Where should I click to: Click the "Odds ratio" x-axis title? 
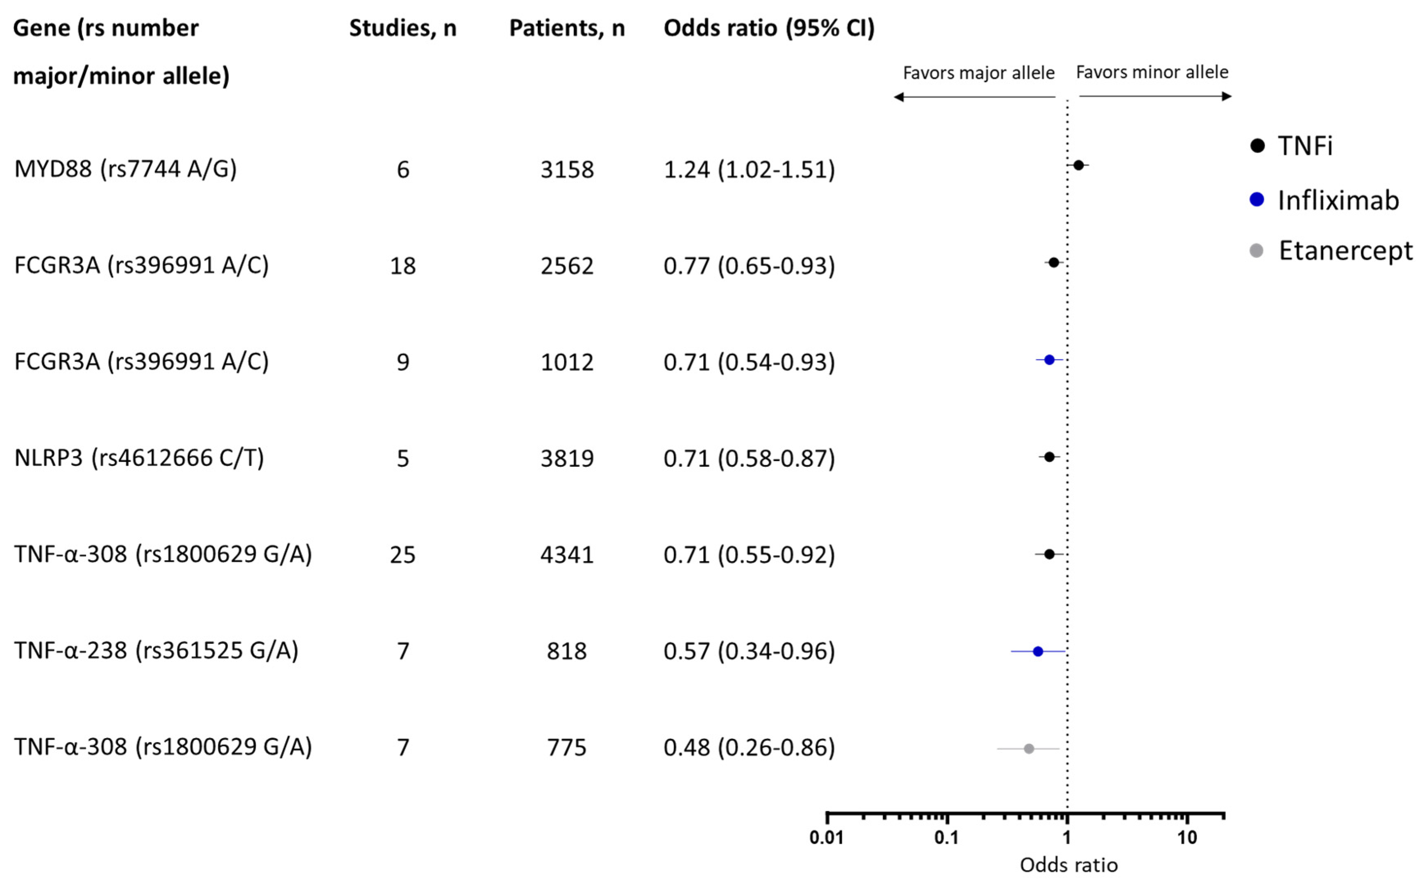(x=1068, y=865)
